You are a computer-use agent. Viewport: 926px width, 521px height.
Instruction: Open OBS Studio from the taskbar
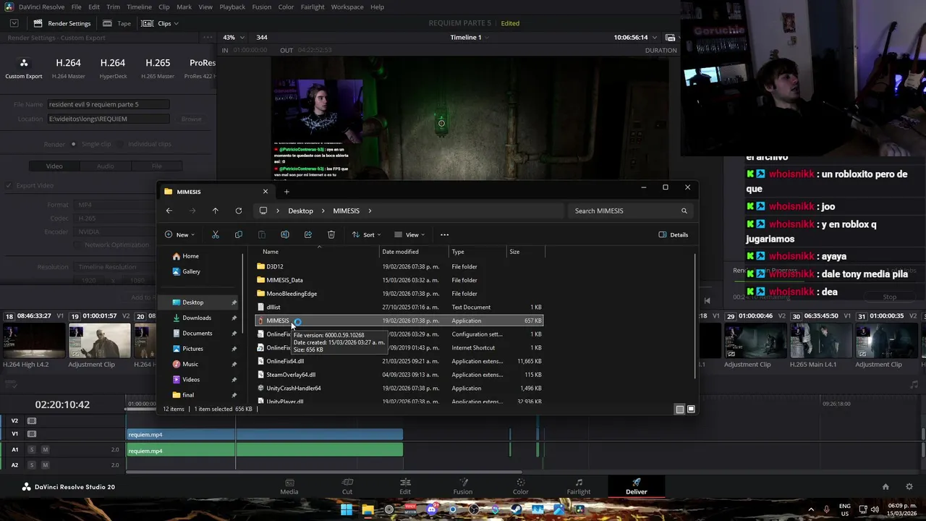475,509
